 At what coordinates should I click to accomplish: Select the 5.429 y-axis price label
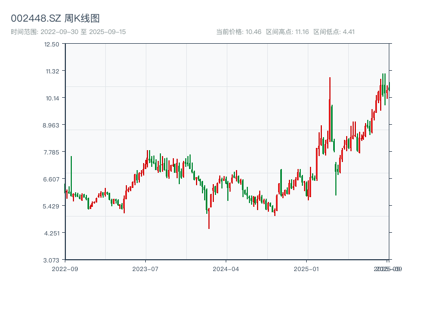coord(52,206)
